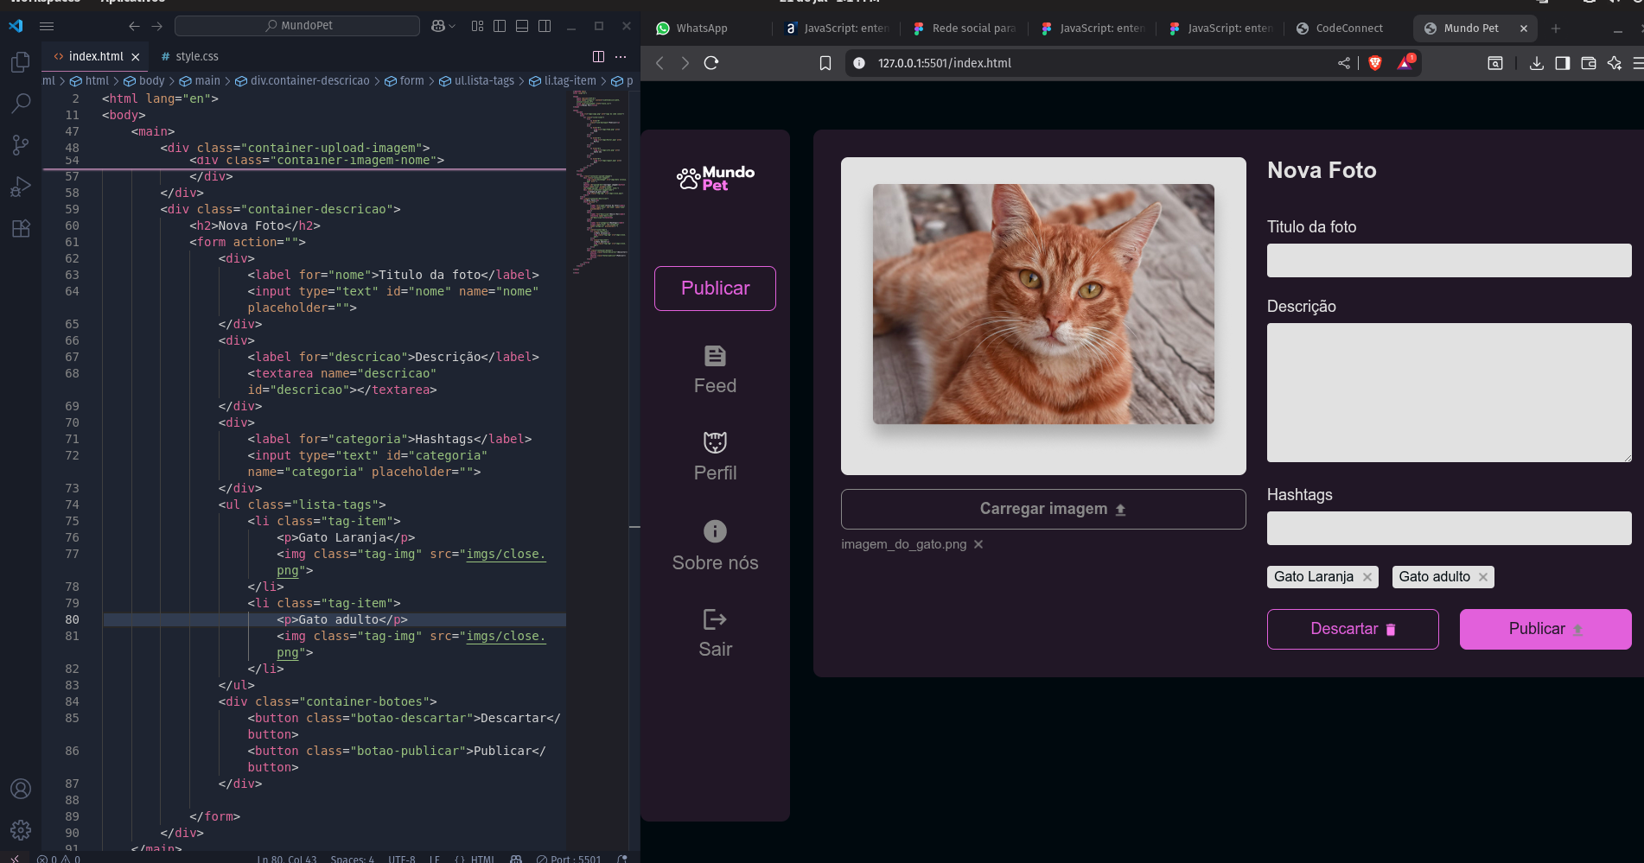Toggle the browser sidebar panel

[1563, 63]
